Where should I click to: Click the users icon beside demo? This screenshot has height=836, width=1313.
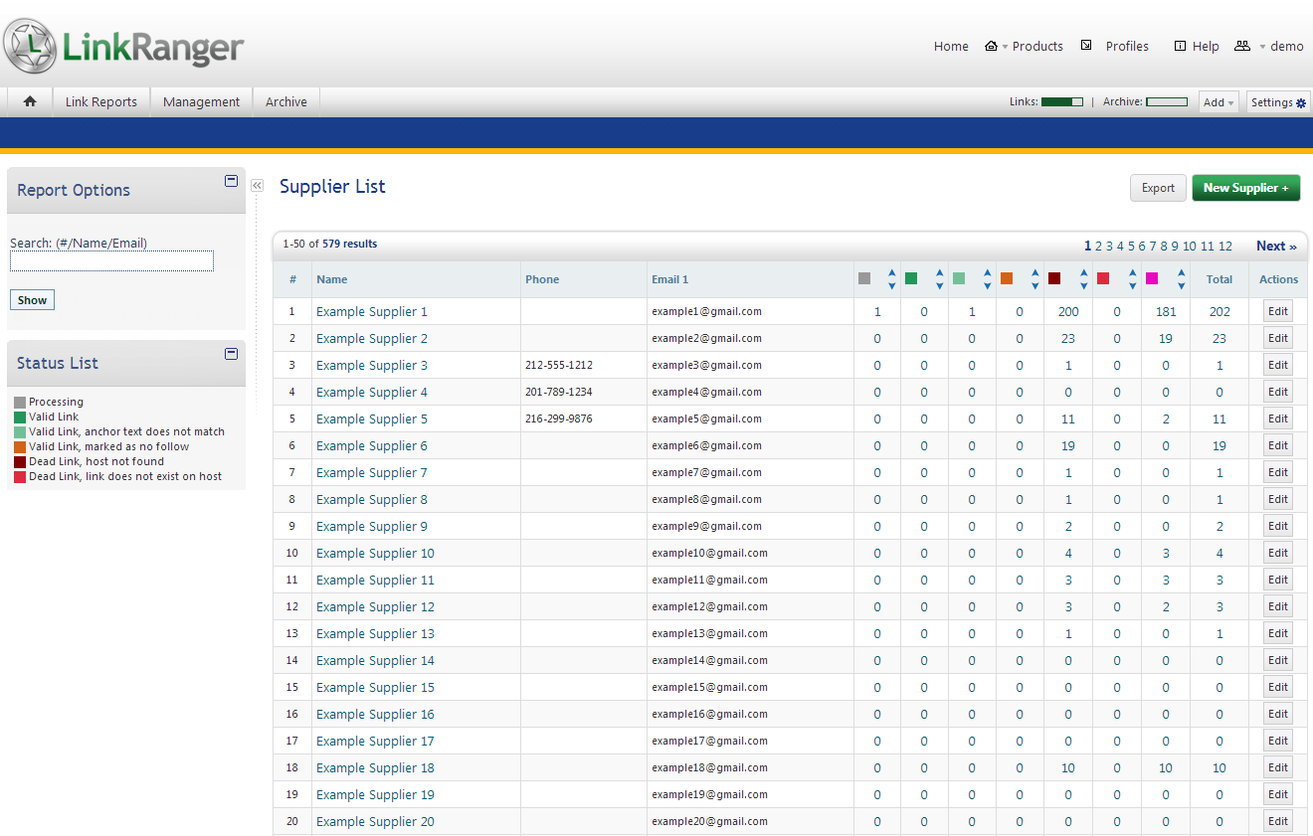[x=1241, y=46]
